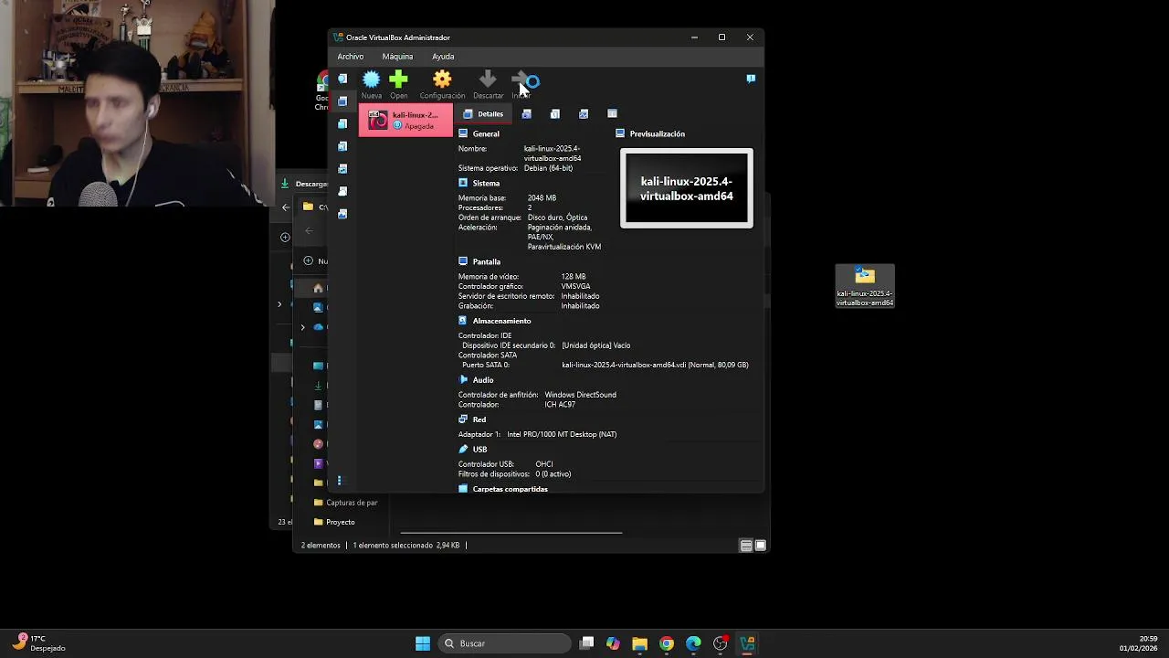The width and height of the screenshot is (1169, 658).
Task: Click the USB section header
Action: pos(480,450)
